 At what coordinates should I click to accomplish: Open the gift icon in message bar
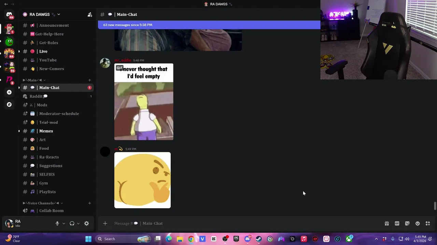coord(387,224)
